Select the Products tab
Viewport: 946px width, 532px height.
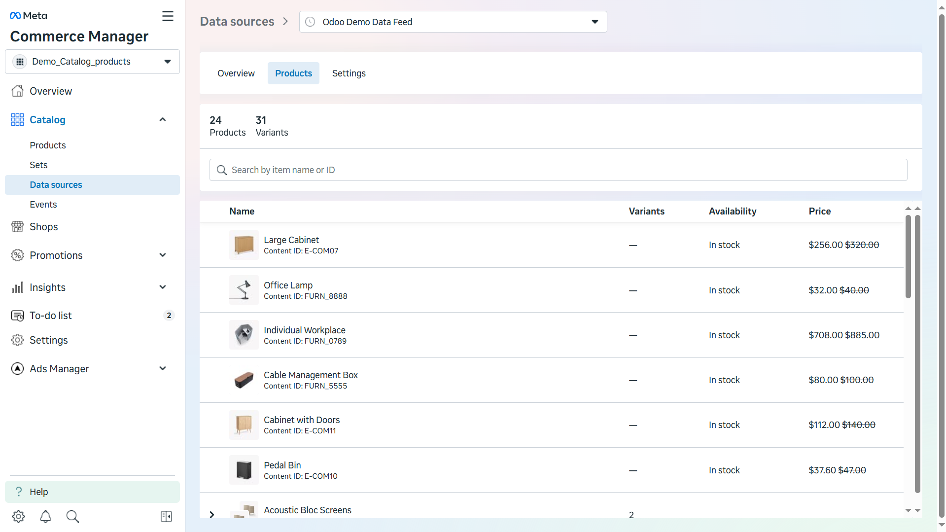tap(293, 73)
